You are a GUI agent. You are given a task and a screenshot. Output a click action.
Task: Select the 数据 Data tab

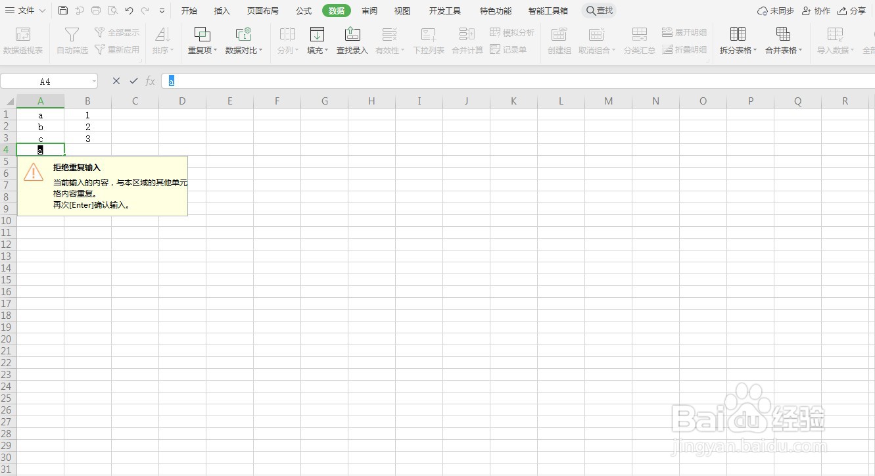pos(337,11)
